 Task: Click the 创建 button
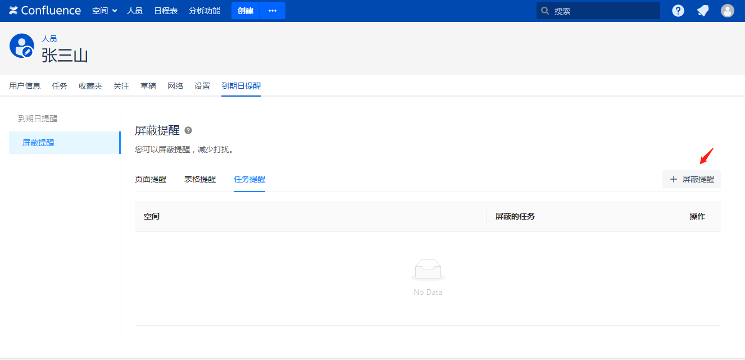click(246, 11)
